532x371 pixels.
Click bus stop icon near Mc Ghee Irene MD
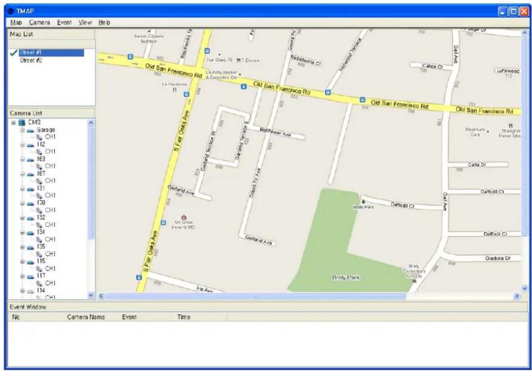click(x=163, y=223)
